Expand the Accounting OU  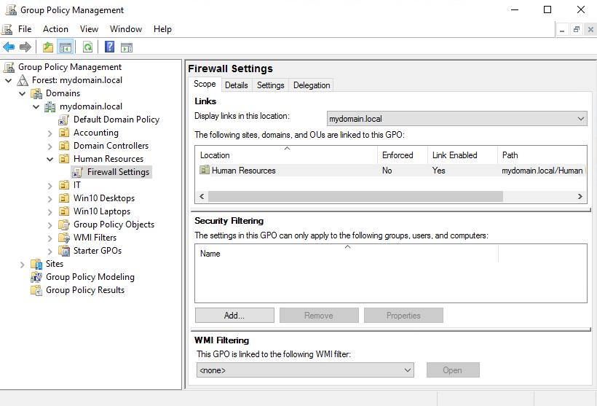[x=50, y=133]
